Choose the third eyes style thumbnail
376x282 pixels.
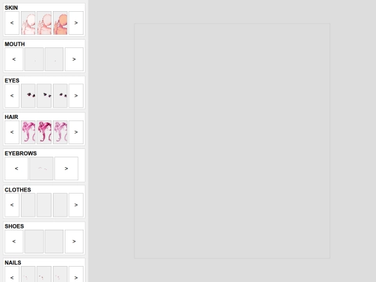pyautogui.click(x=60, y=95)
